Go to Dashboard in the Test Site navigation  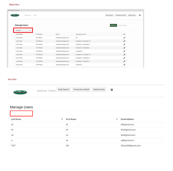coord(42,91)
